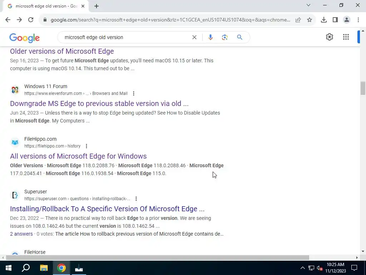The image size is (366, 275).
Task: Open Chrome three-dot menu
Action: (x=358, y=20)
